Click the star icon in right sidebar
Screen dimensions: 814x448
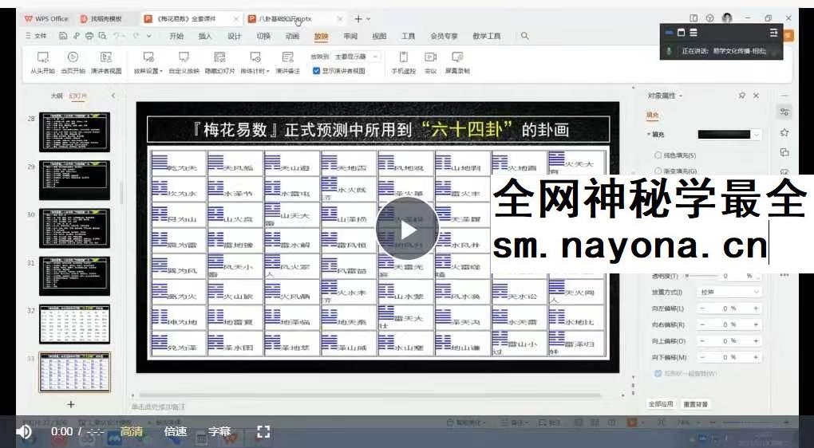pyautogui.click(x=784, y=133)
